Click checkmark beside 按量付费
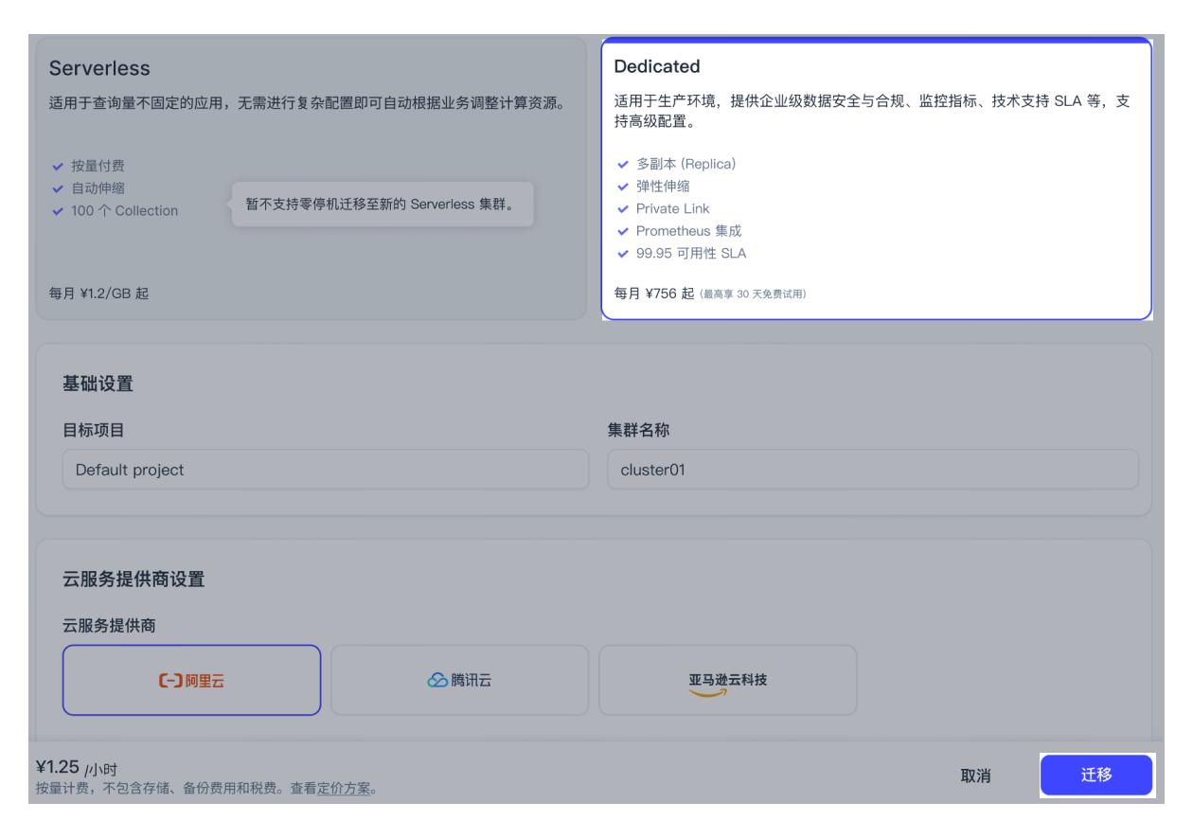This screenshot has height=838, width=1193. (x=58, y=166)
